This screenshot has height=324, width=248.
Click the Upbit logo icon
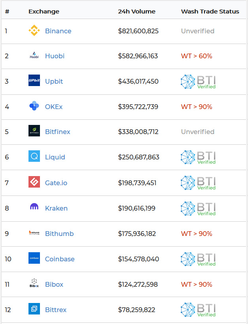coord(34,81)
